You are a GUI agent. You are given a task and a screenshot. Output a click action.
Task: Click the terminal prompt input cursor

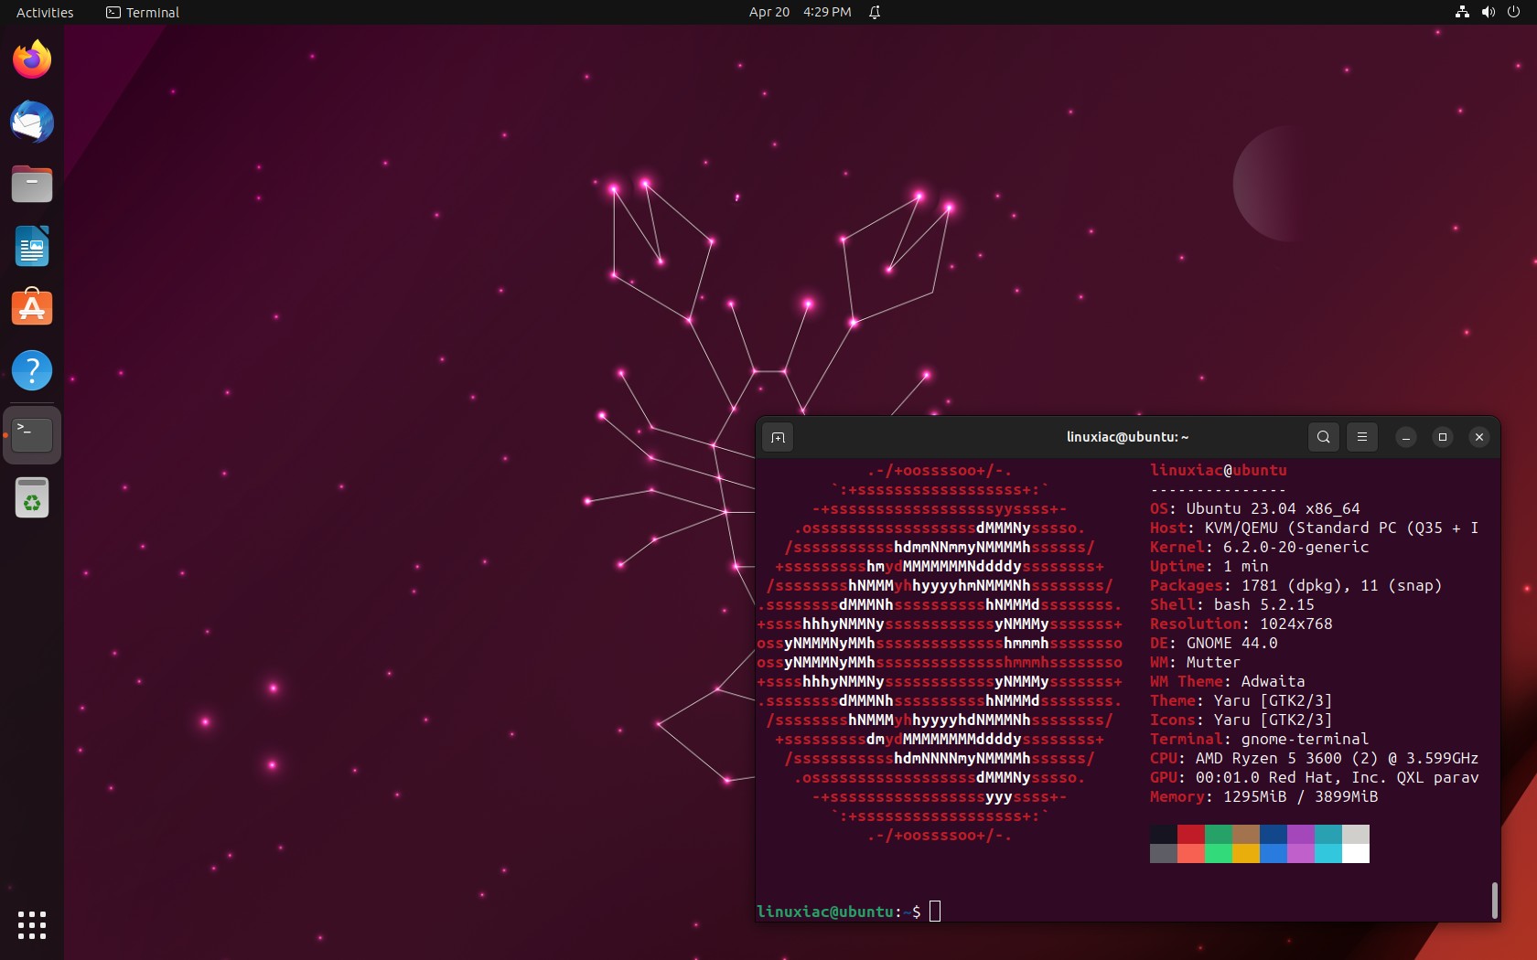[935, 911]
